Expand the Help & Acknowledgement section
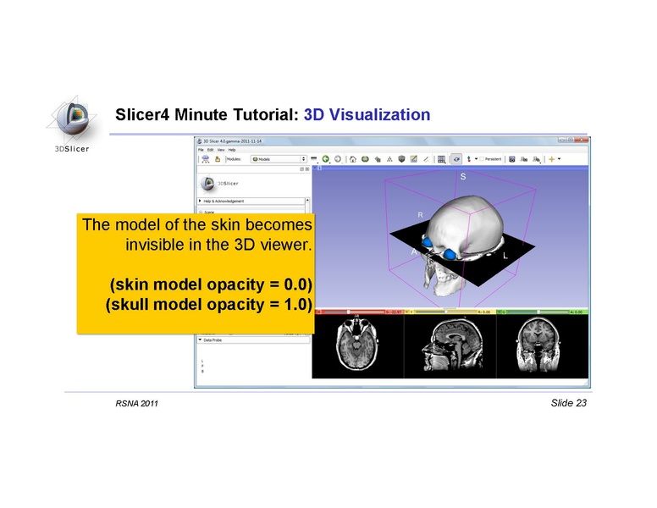The image size is (657, 508). tap(251, 202)
